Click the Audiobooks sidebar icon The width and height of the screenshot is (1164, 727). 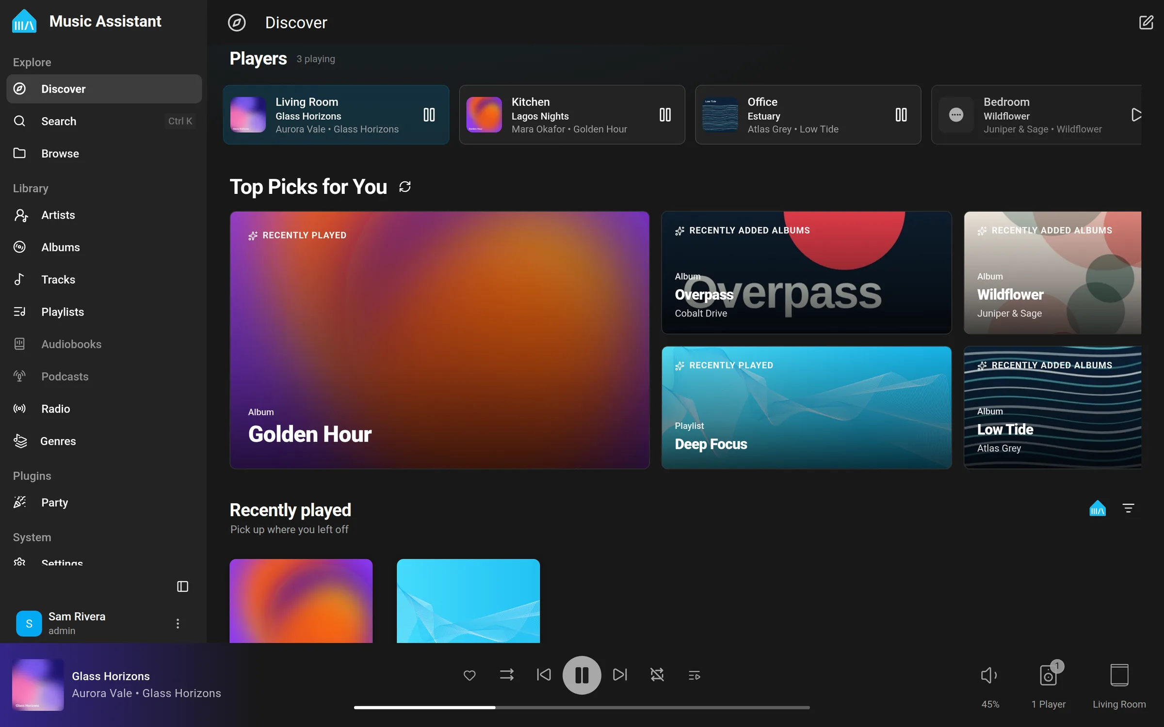(x=19, y=344)
